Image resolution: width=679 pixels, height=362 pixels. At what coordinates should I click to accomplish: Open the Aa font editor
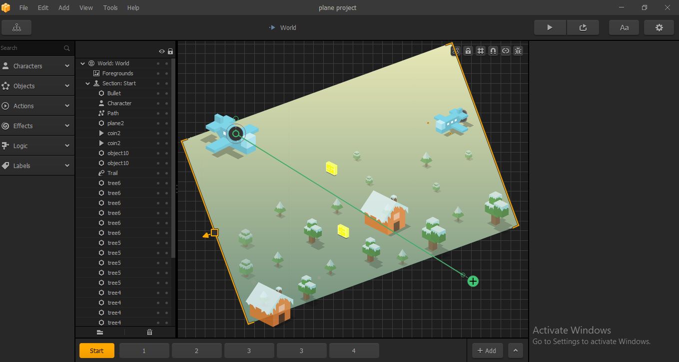click(x=624, y=27)
